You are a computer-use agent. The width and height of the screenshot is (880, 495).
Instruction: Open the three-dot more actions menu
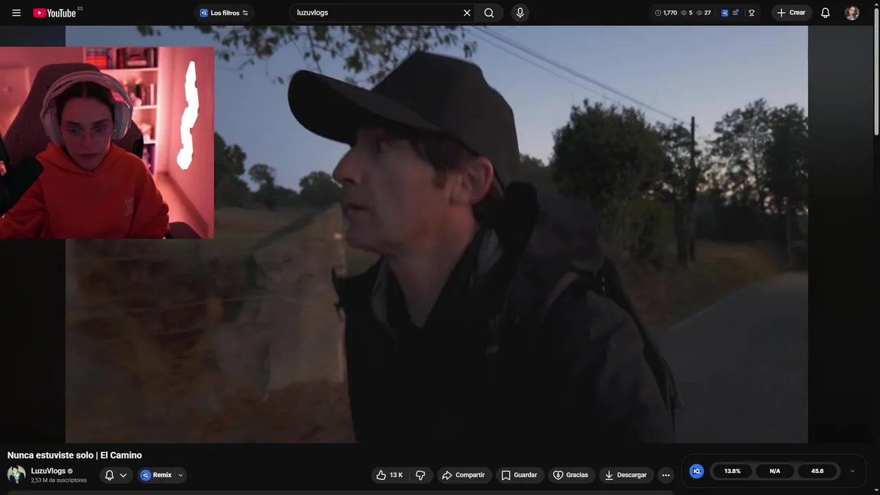[665, 475]
